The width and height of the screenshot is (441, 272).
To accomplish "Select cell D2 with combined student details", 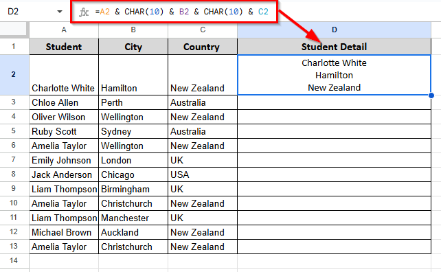I will (x=334, y=75).
